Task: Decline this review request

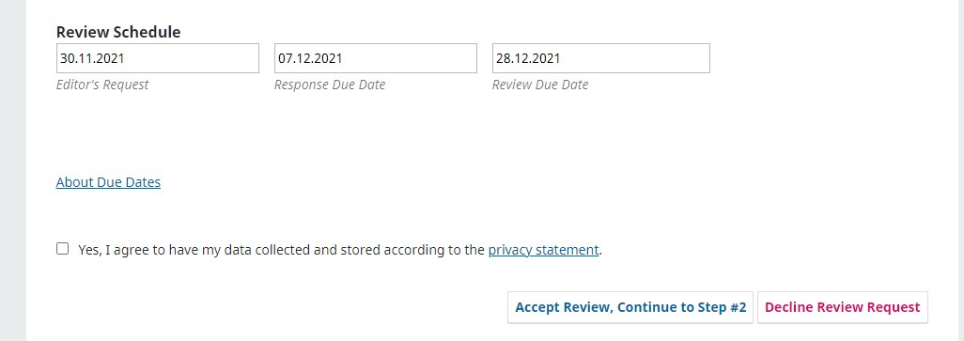Action: [842, 307]
